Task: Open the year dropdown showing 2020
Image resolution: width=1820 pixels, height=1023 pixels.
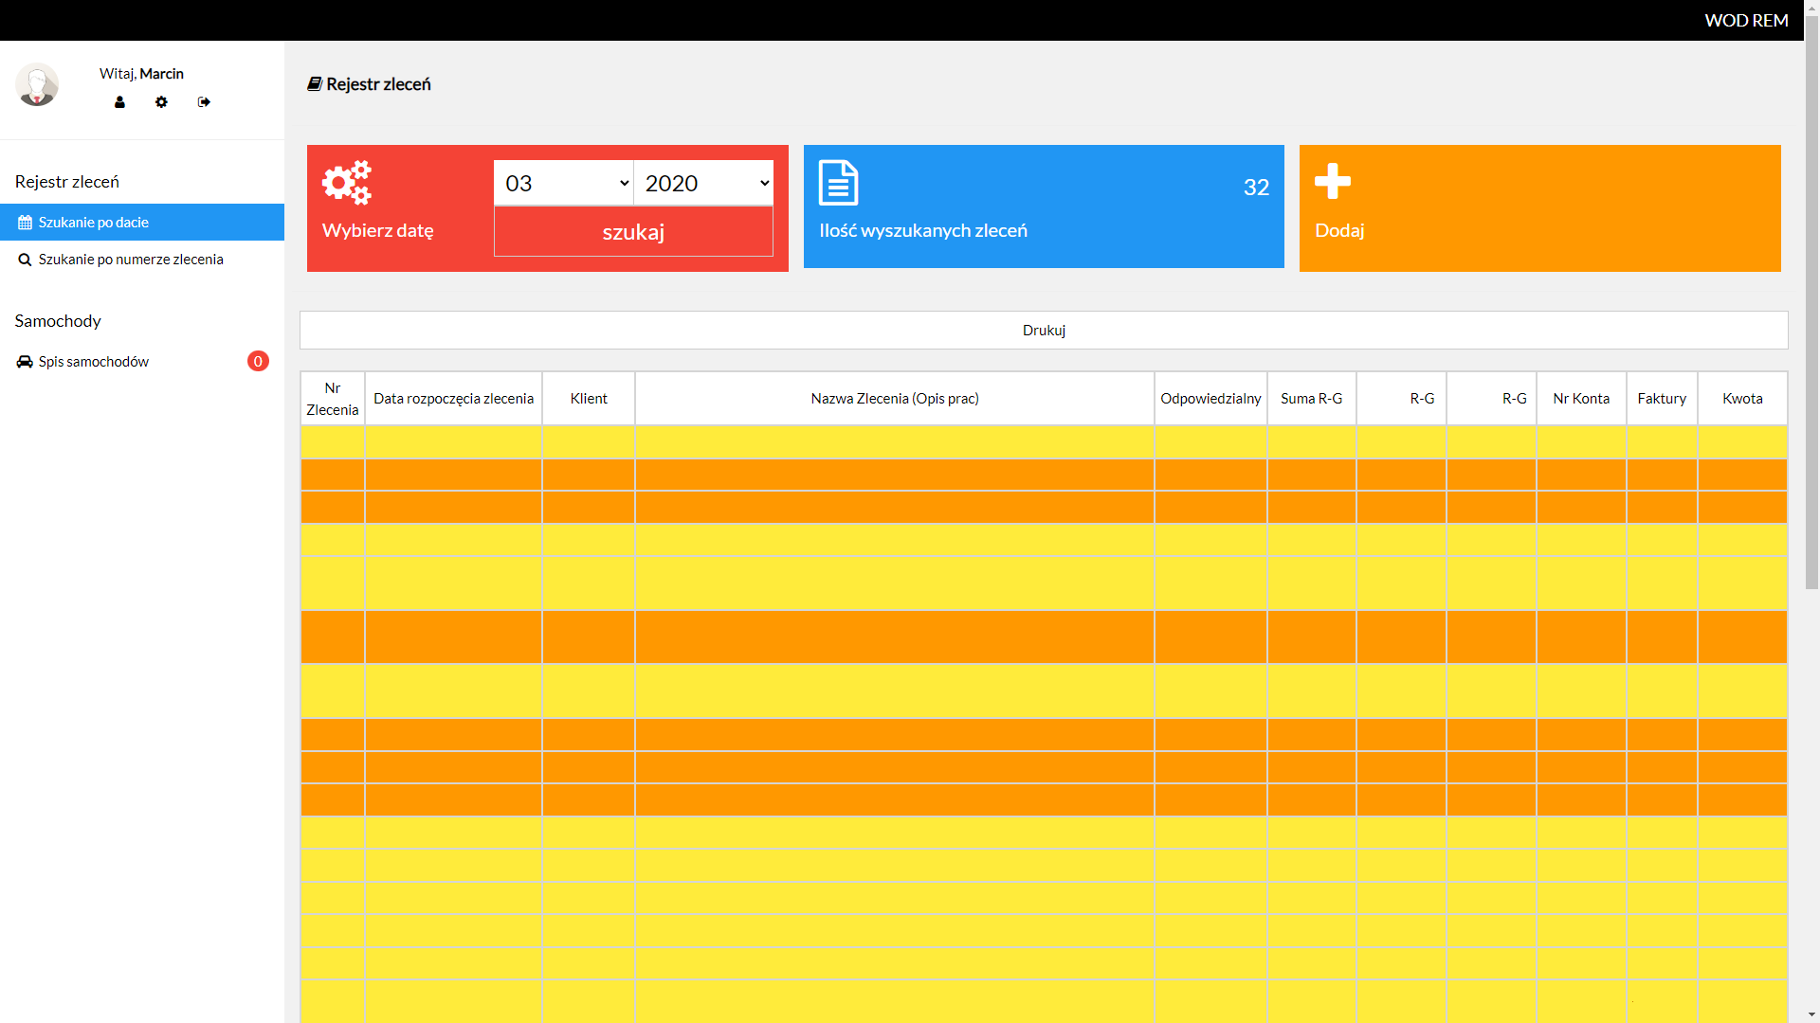Action: pyautogui.click(x=704, y=183)
